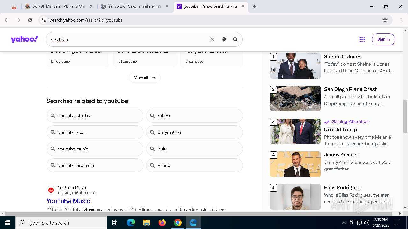Open Google Chrome from taskbar

pyautogui.click(x=178, y=223)
